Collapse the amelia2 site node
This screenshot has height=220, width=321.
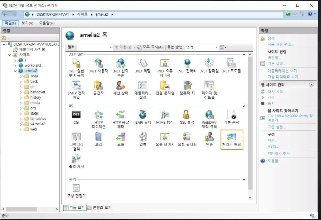pos(15,71)
